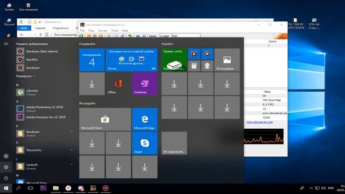
Task: Open the Calculator small tile
Action: pos(194,66)
